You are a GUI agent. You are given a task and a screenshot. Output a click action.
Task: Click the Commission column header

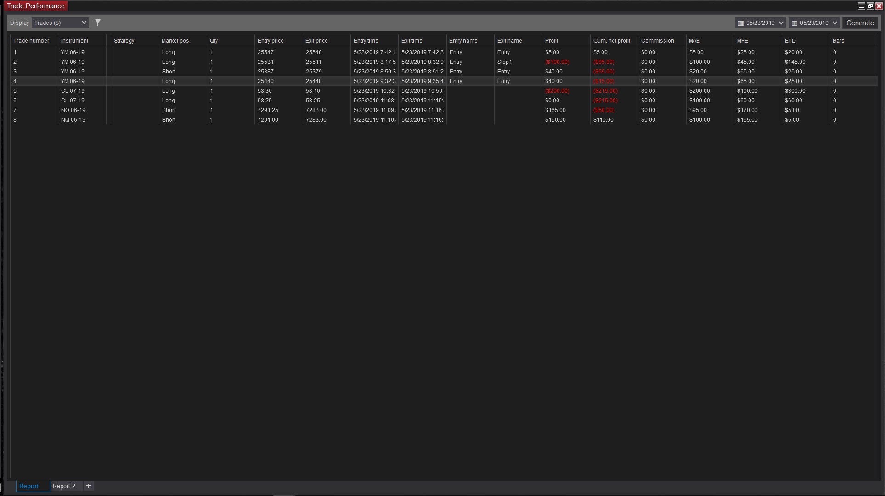[x=662, y=41]
